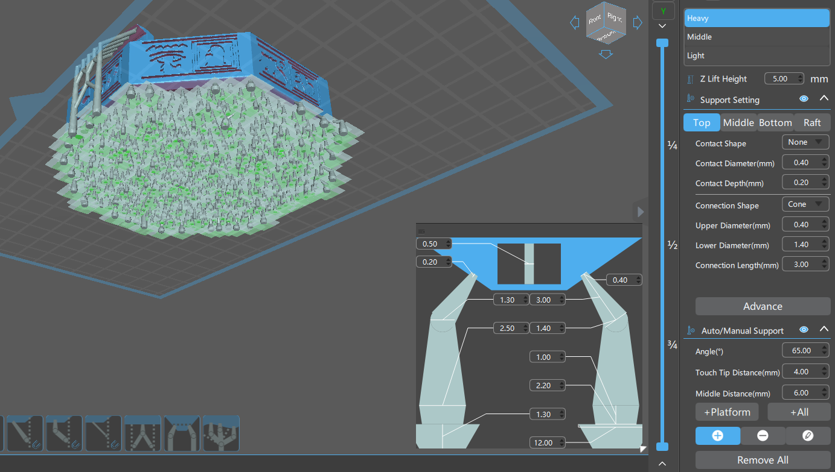Click the diagram's bottom-right resize corner

[643, 448]
